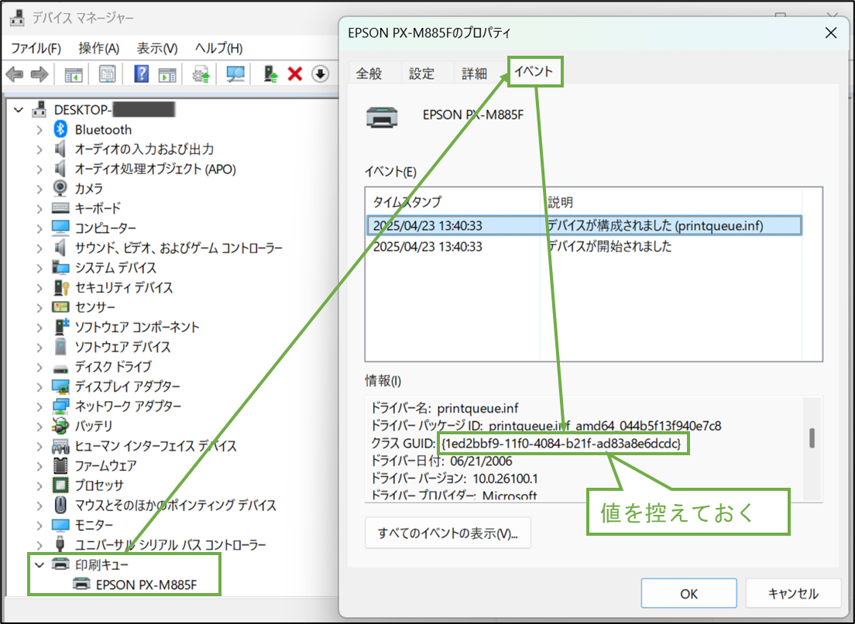Viewport: 855px width, 624px height.
Task: Click the action pane toggle toolbar icon
Action: pyautogui.click(x=167, y=74)
